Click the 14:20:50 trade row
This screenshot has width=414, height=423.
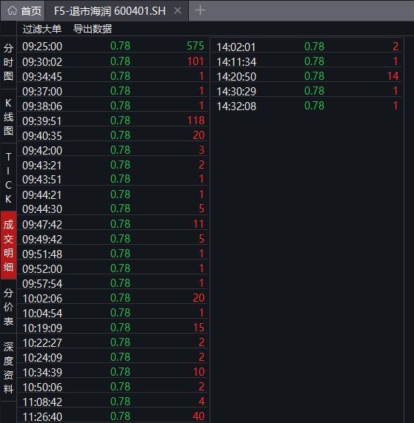[x=307, y=76]
